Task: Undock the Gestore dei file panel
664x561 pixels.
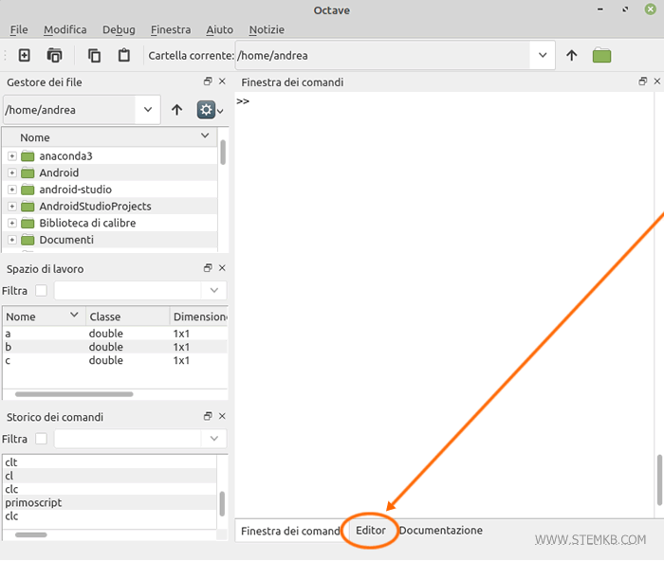Action: 208,81
